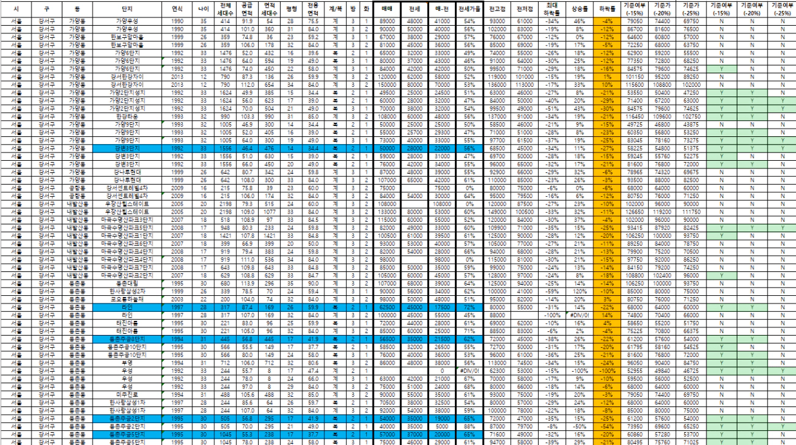Click the 전고점 value 137000
The height and width of the screenshot is (445, 796).
497,118
